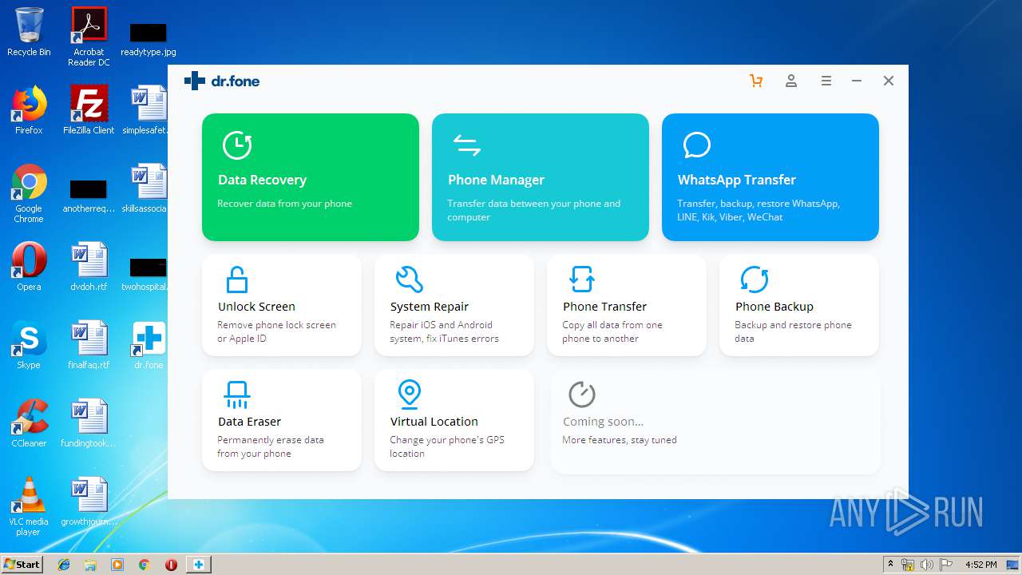Select the Phone Transfer title
The width and height of the screenshot is (1022, 575).
coord(604,307)
